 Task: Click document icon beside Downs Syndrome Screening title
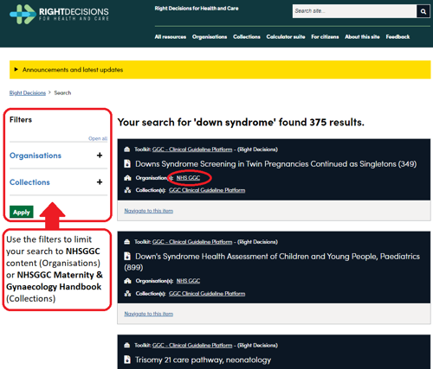127,163
